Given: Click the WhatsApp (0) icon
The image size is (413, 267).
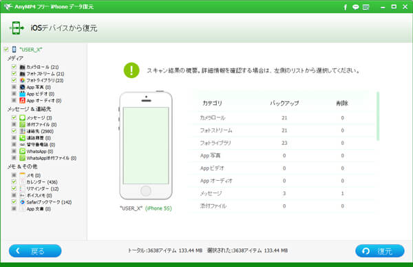Looking at the screenshot, I should pos(23,151).
